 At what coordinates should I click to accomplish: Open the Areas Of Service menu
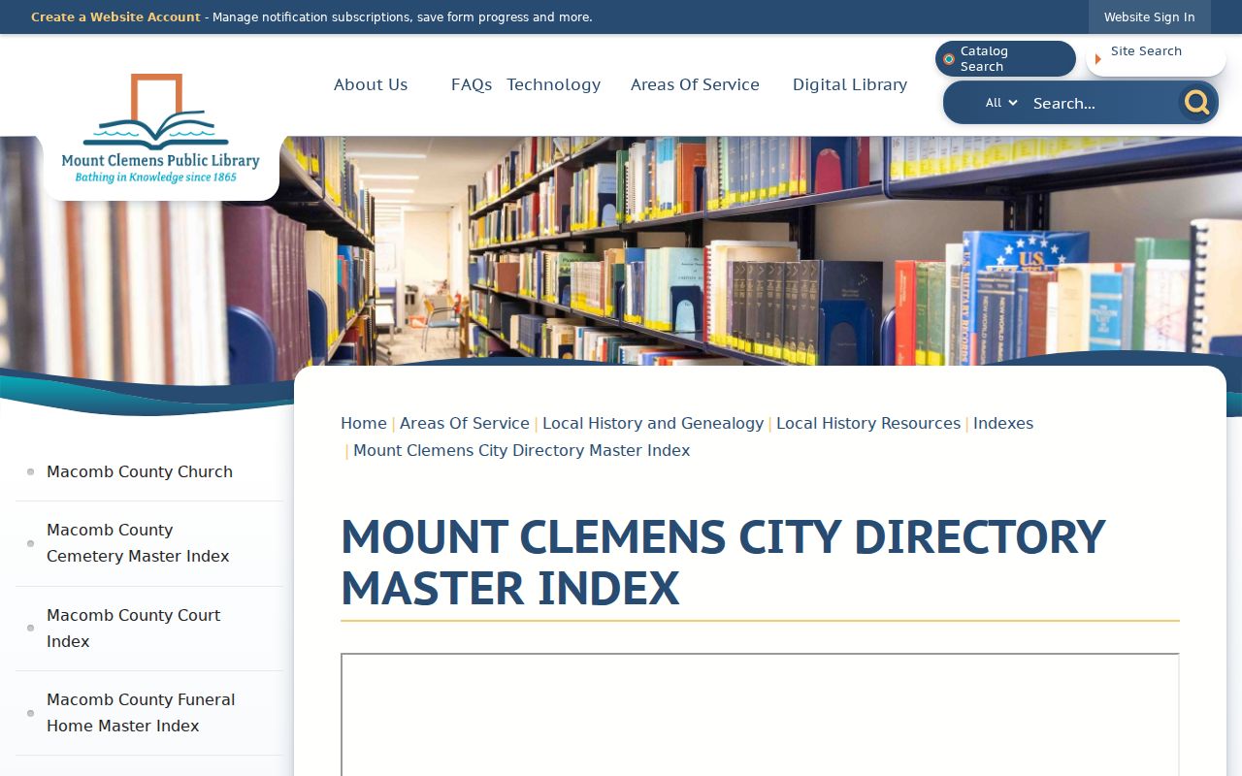coord(695,84)
